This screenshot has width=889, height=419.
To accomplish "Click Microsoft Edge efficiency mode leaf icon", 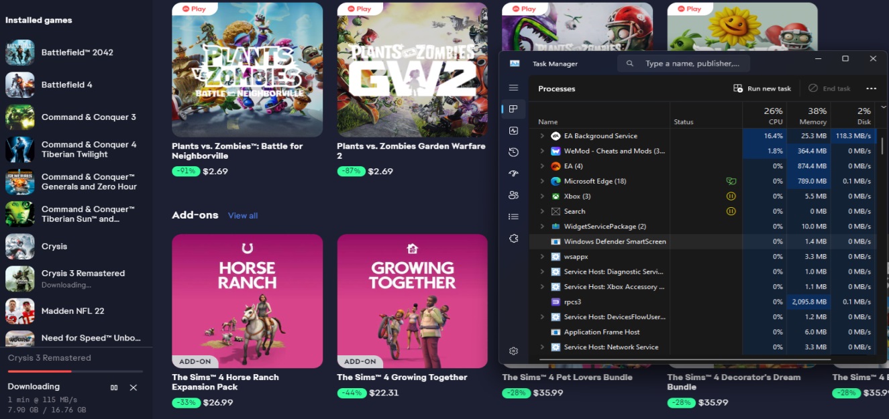I will [x=731, y=181].
